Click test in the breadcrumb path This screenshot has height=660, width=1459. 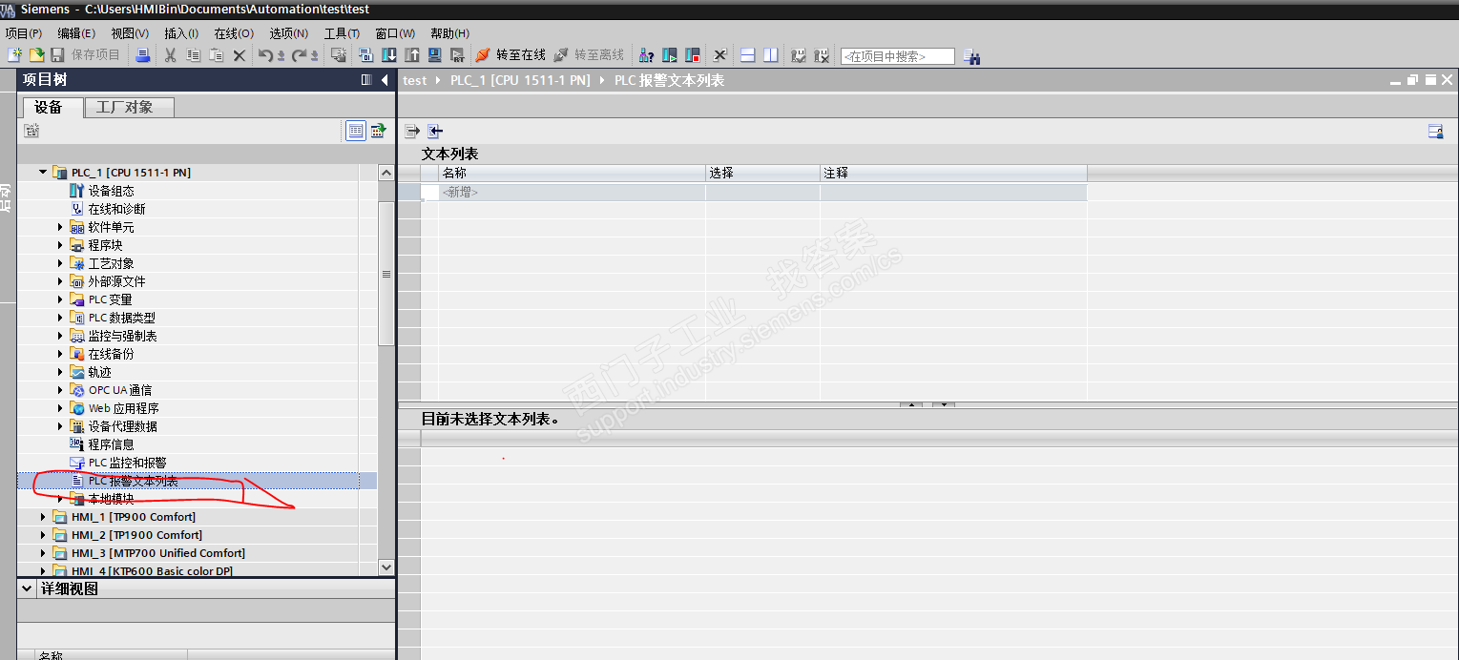click(x=414, y=80)
